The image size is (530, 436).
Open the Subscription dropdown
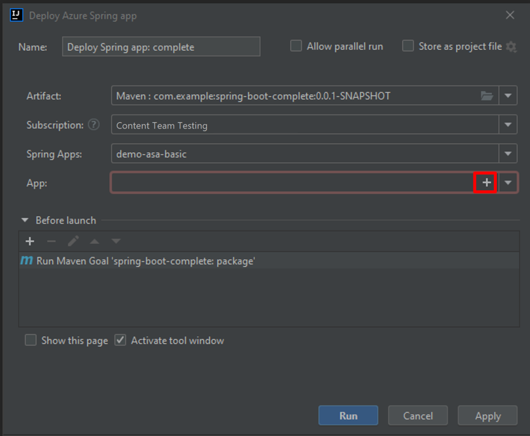coord(508,125)
